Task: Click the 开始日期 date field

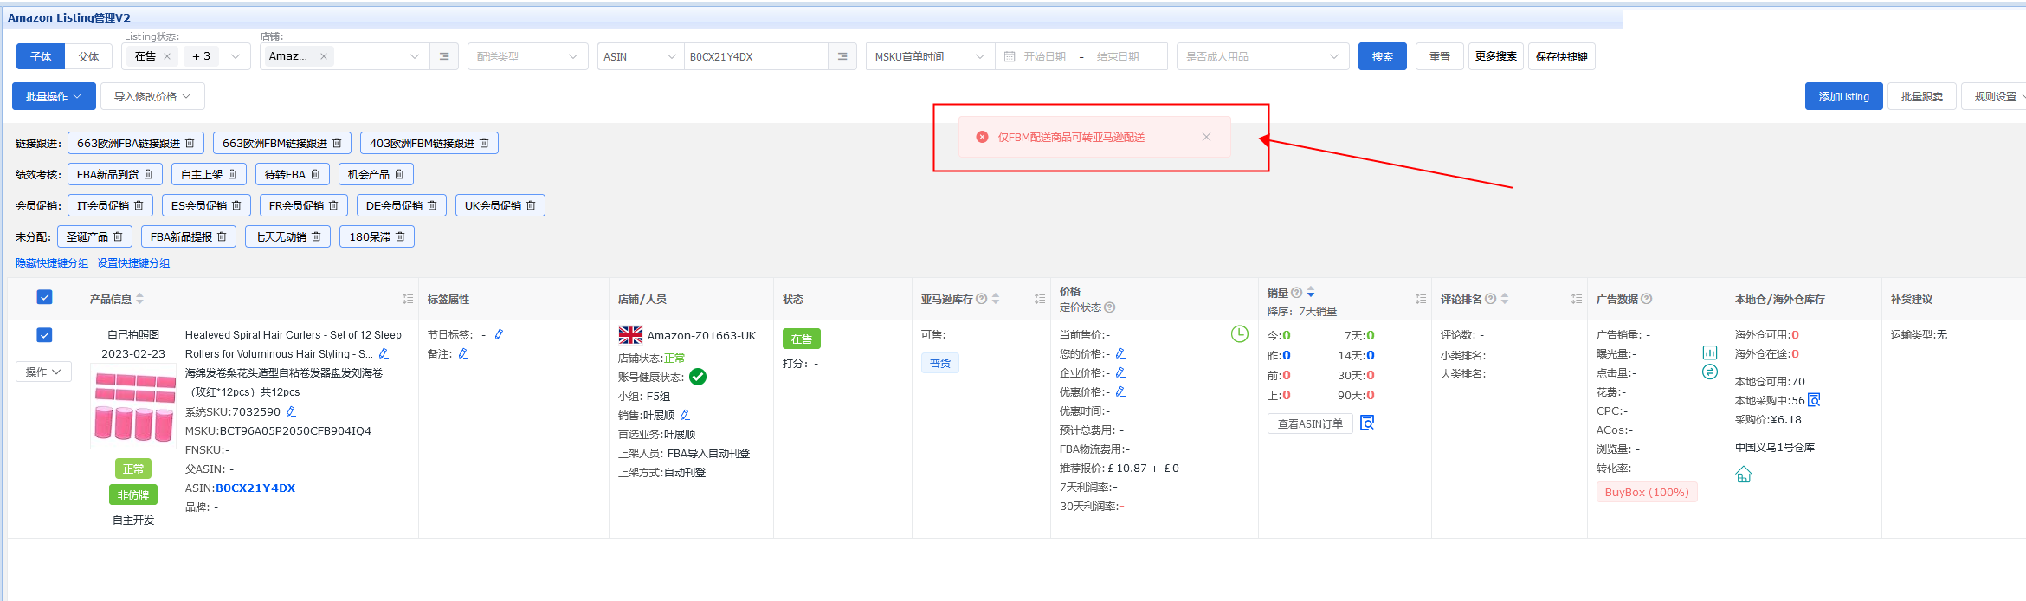Action: click(x=1045, y=56)
